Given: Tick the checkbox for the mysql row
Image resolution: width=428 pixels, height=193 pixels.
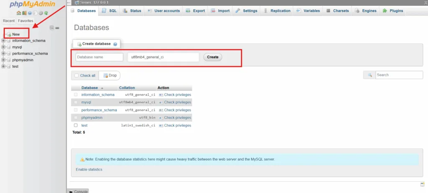Looking at the screenshot, I should point(76,102).
